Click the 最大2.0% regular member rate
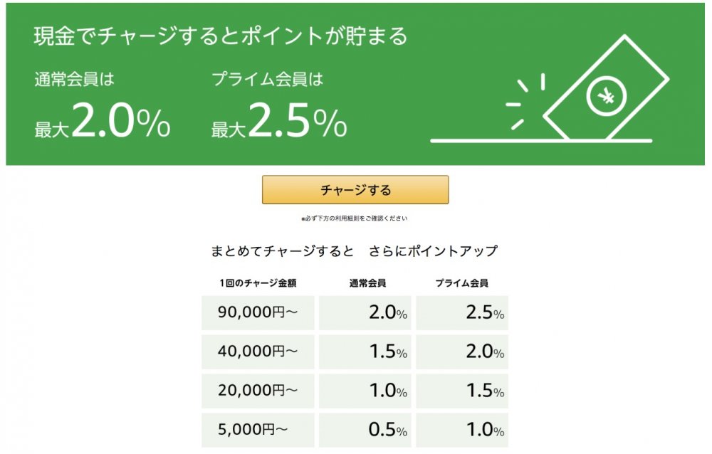Viewport: 712px width, 454px height. click(103, 120)
